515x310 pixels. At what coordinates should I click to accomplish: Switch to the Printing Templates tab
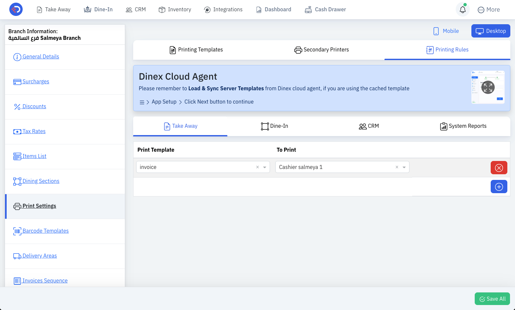coord(196,50)
